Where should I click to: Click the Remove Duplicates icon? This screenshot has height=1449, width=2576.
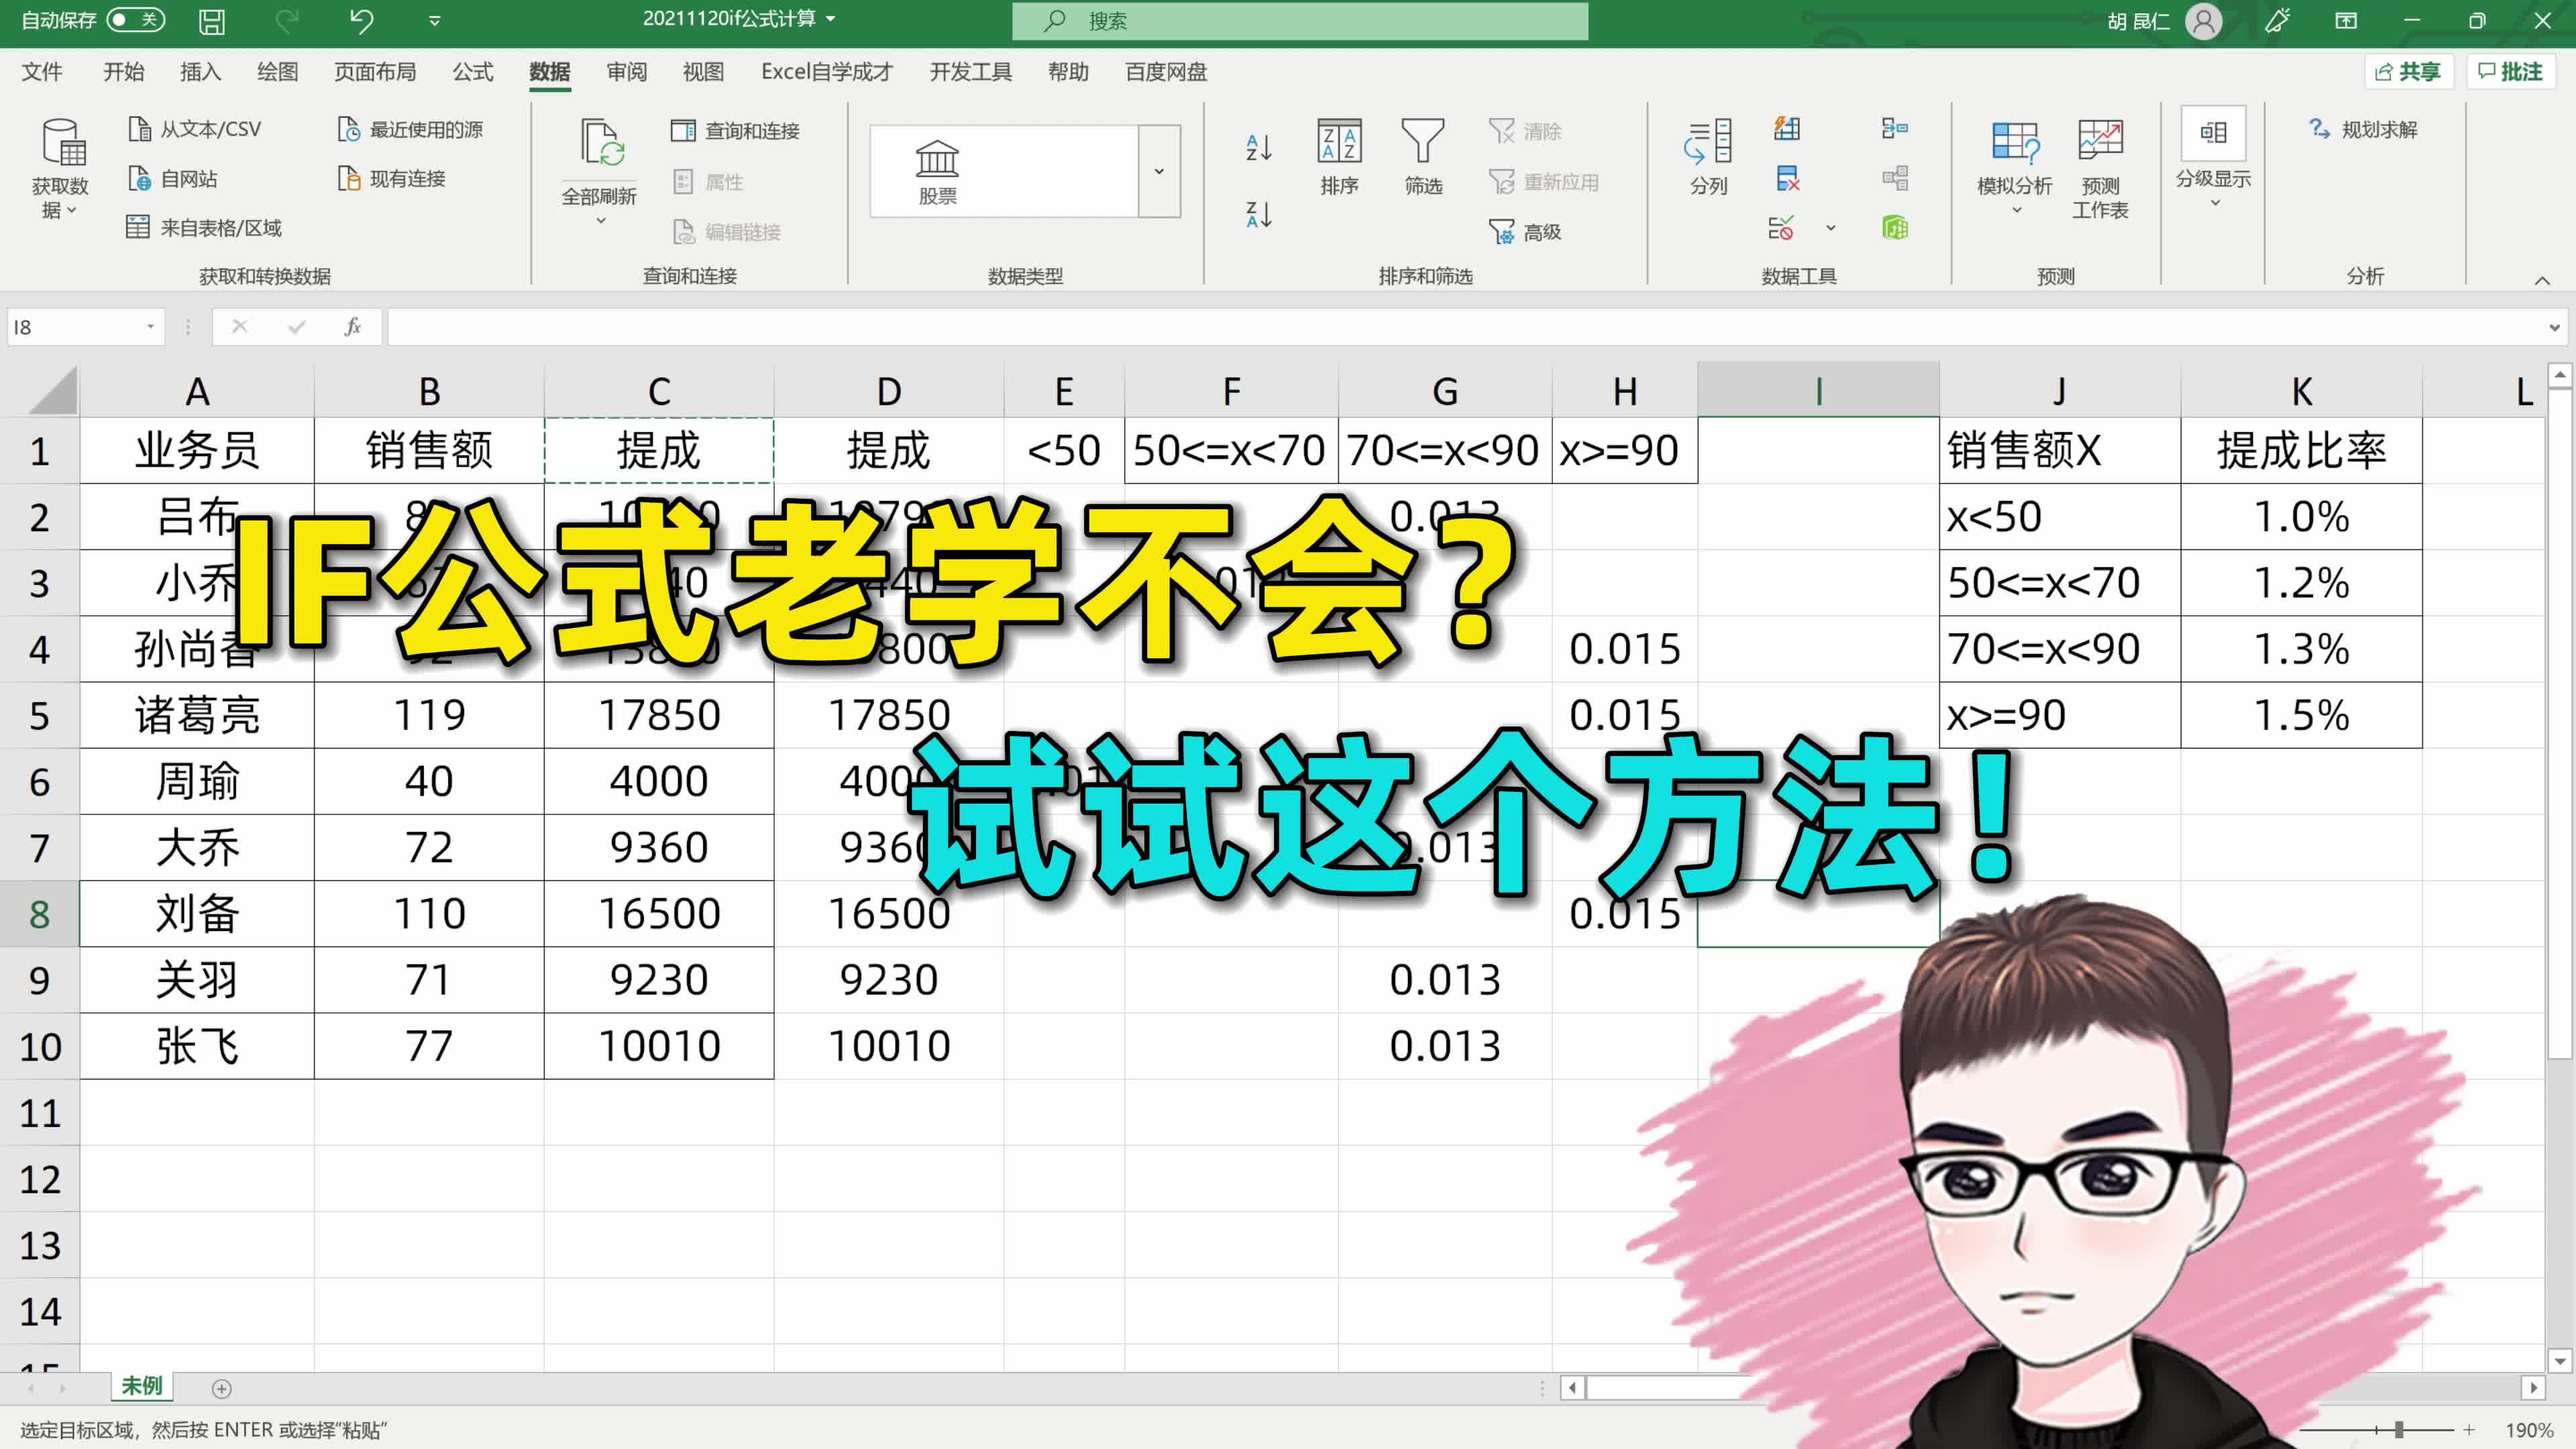(x=1787, y=179)
